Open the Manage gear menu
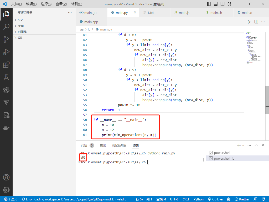This screenshot has width=269, height=202. 6,190
